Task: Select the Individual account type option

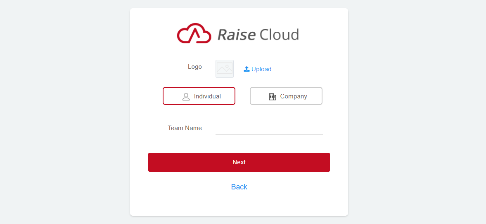Action: [199, 96]
